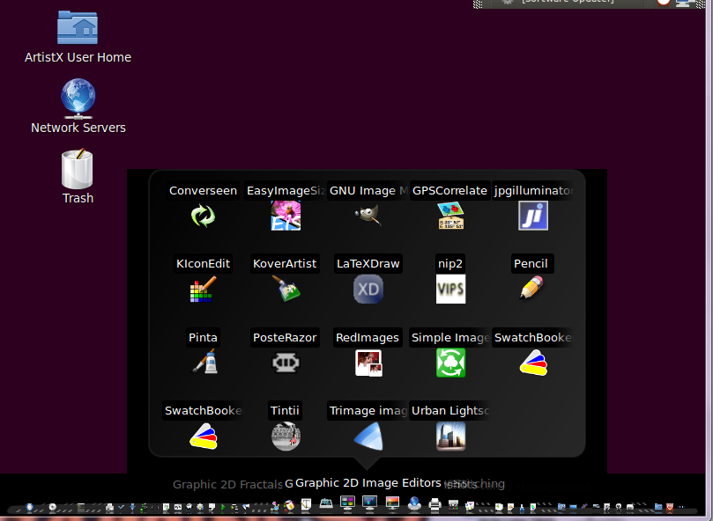713x521 pixels.
Task: Open the Trash on the desktop
Action: coord(78,170)
